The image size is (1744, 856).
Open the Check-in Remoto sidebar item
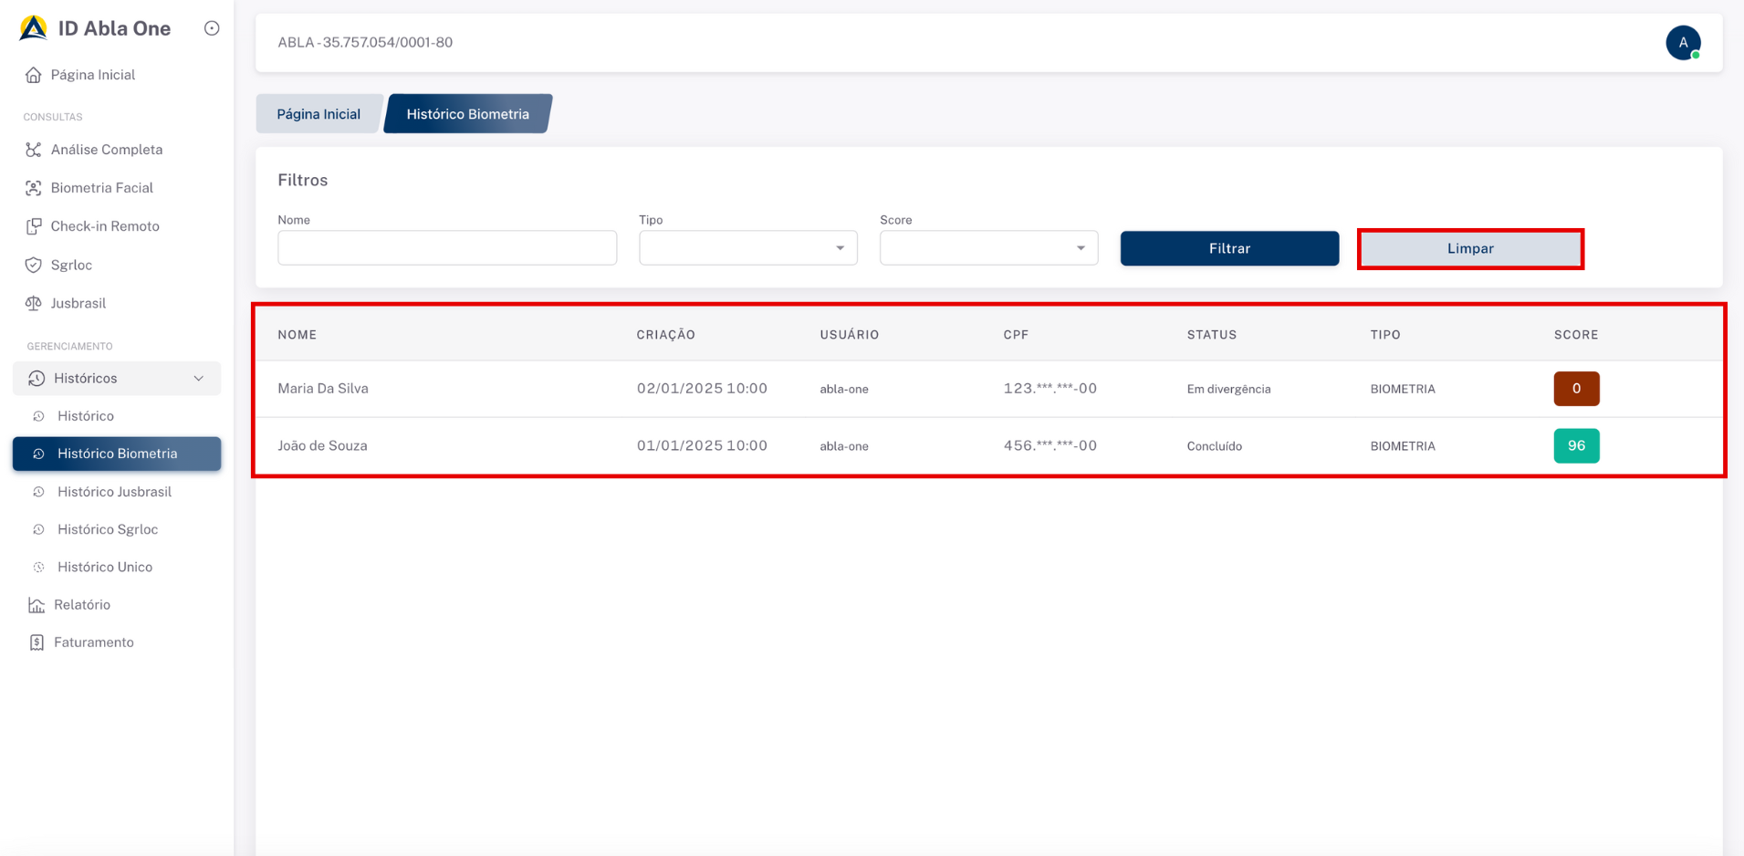coord(104,226)
